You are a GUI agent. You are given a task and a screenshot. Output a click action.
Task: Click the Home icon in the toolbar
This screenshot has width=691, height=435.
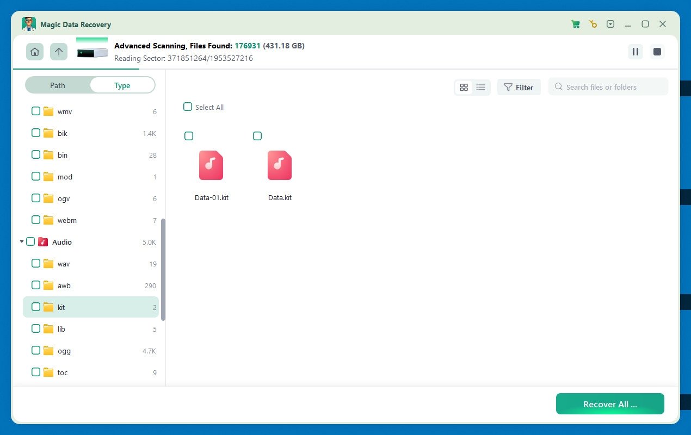coord(34,51)
